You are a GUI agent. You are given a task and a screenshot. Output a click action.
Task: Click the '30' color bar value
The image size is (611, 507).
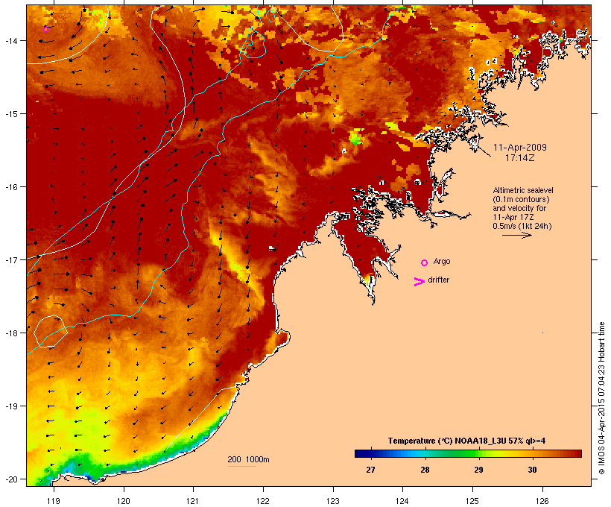point(532,470)
